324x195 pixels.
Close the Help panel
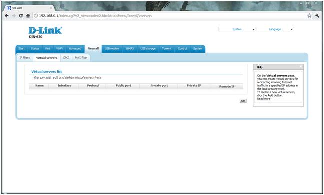click(301, 67)
